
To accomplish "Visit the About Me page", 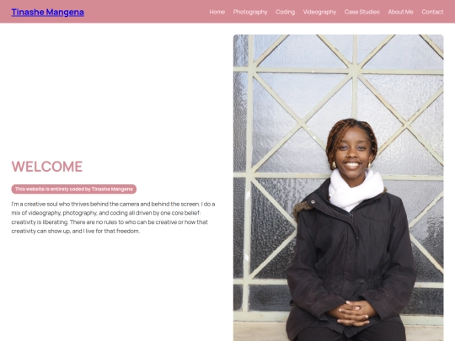I will point(400,12).
